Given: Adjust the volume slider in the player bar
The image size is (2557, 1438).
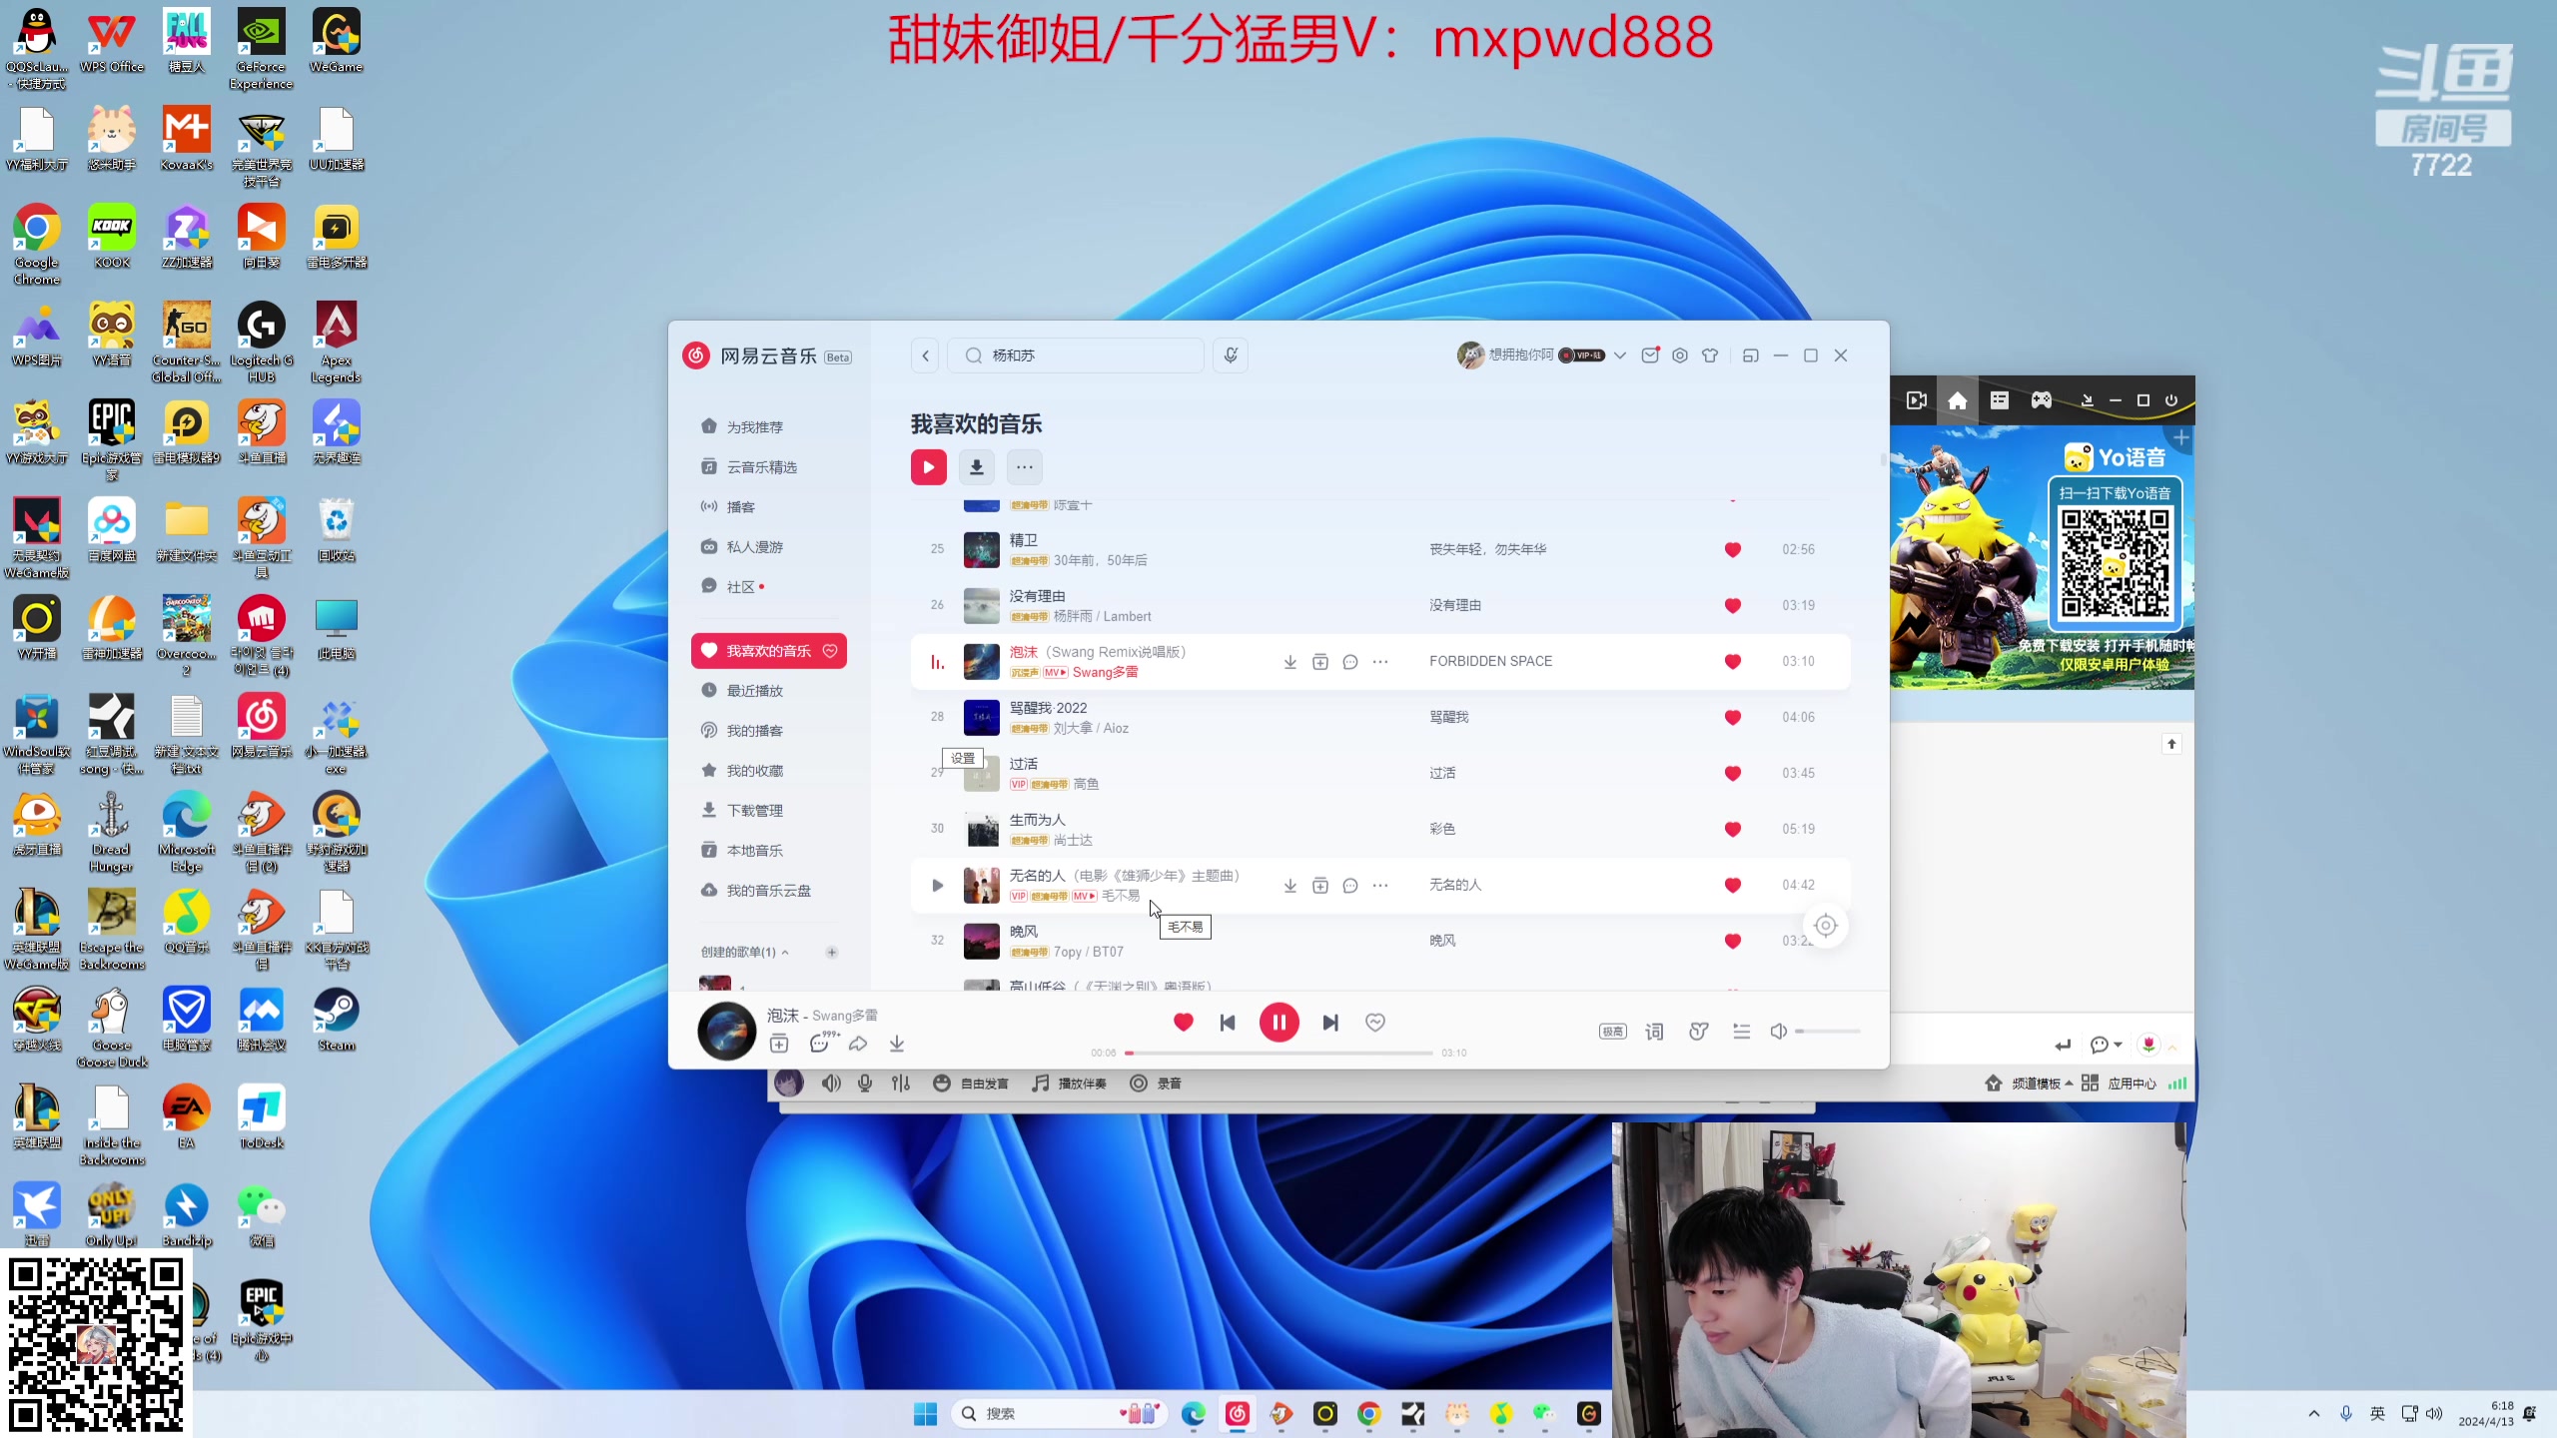Looking at the screenshot, I should pos(1827,1031).
